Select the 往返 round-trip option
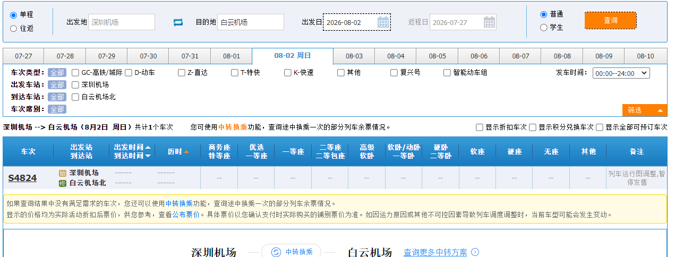Viewport: 675px width, 257px height. pos(14,29)
